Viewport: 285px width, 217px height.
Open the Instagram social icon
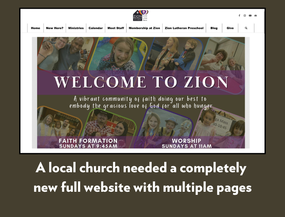[245, 15]
